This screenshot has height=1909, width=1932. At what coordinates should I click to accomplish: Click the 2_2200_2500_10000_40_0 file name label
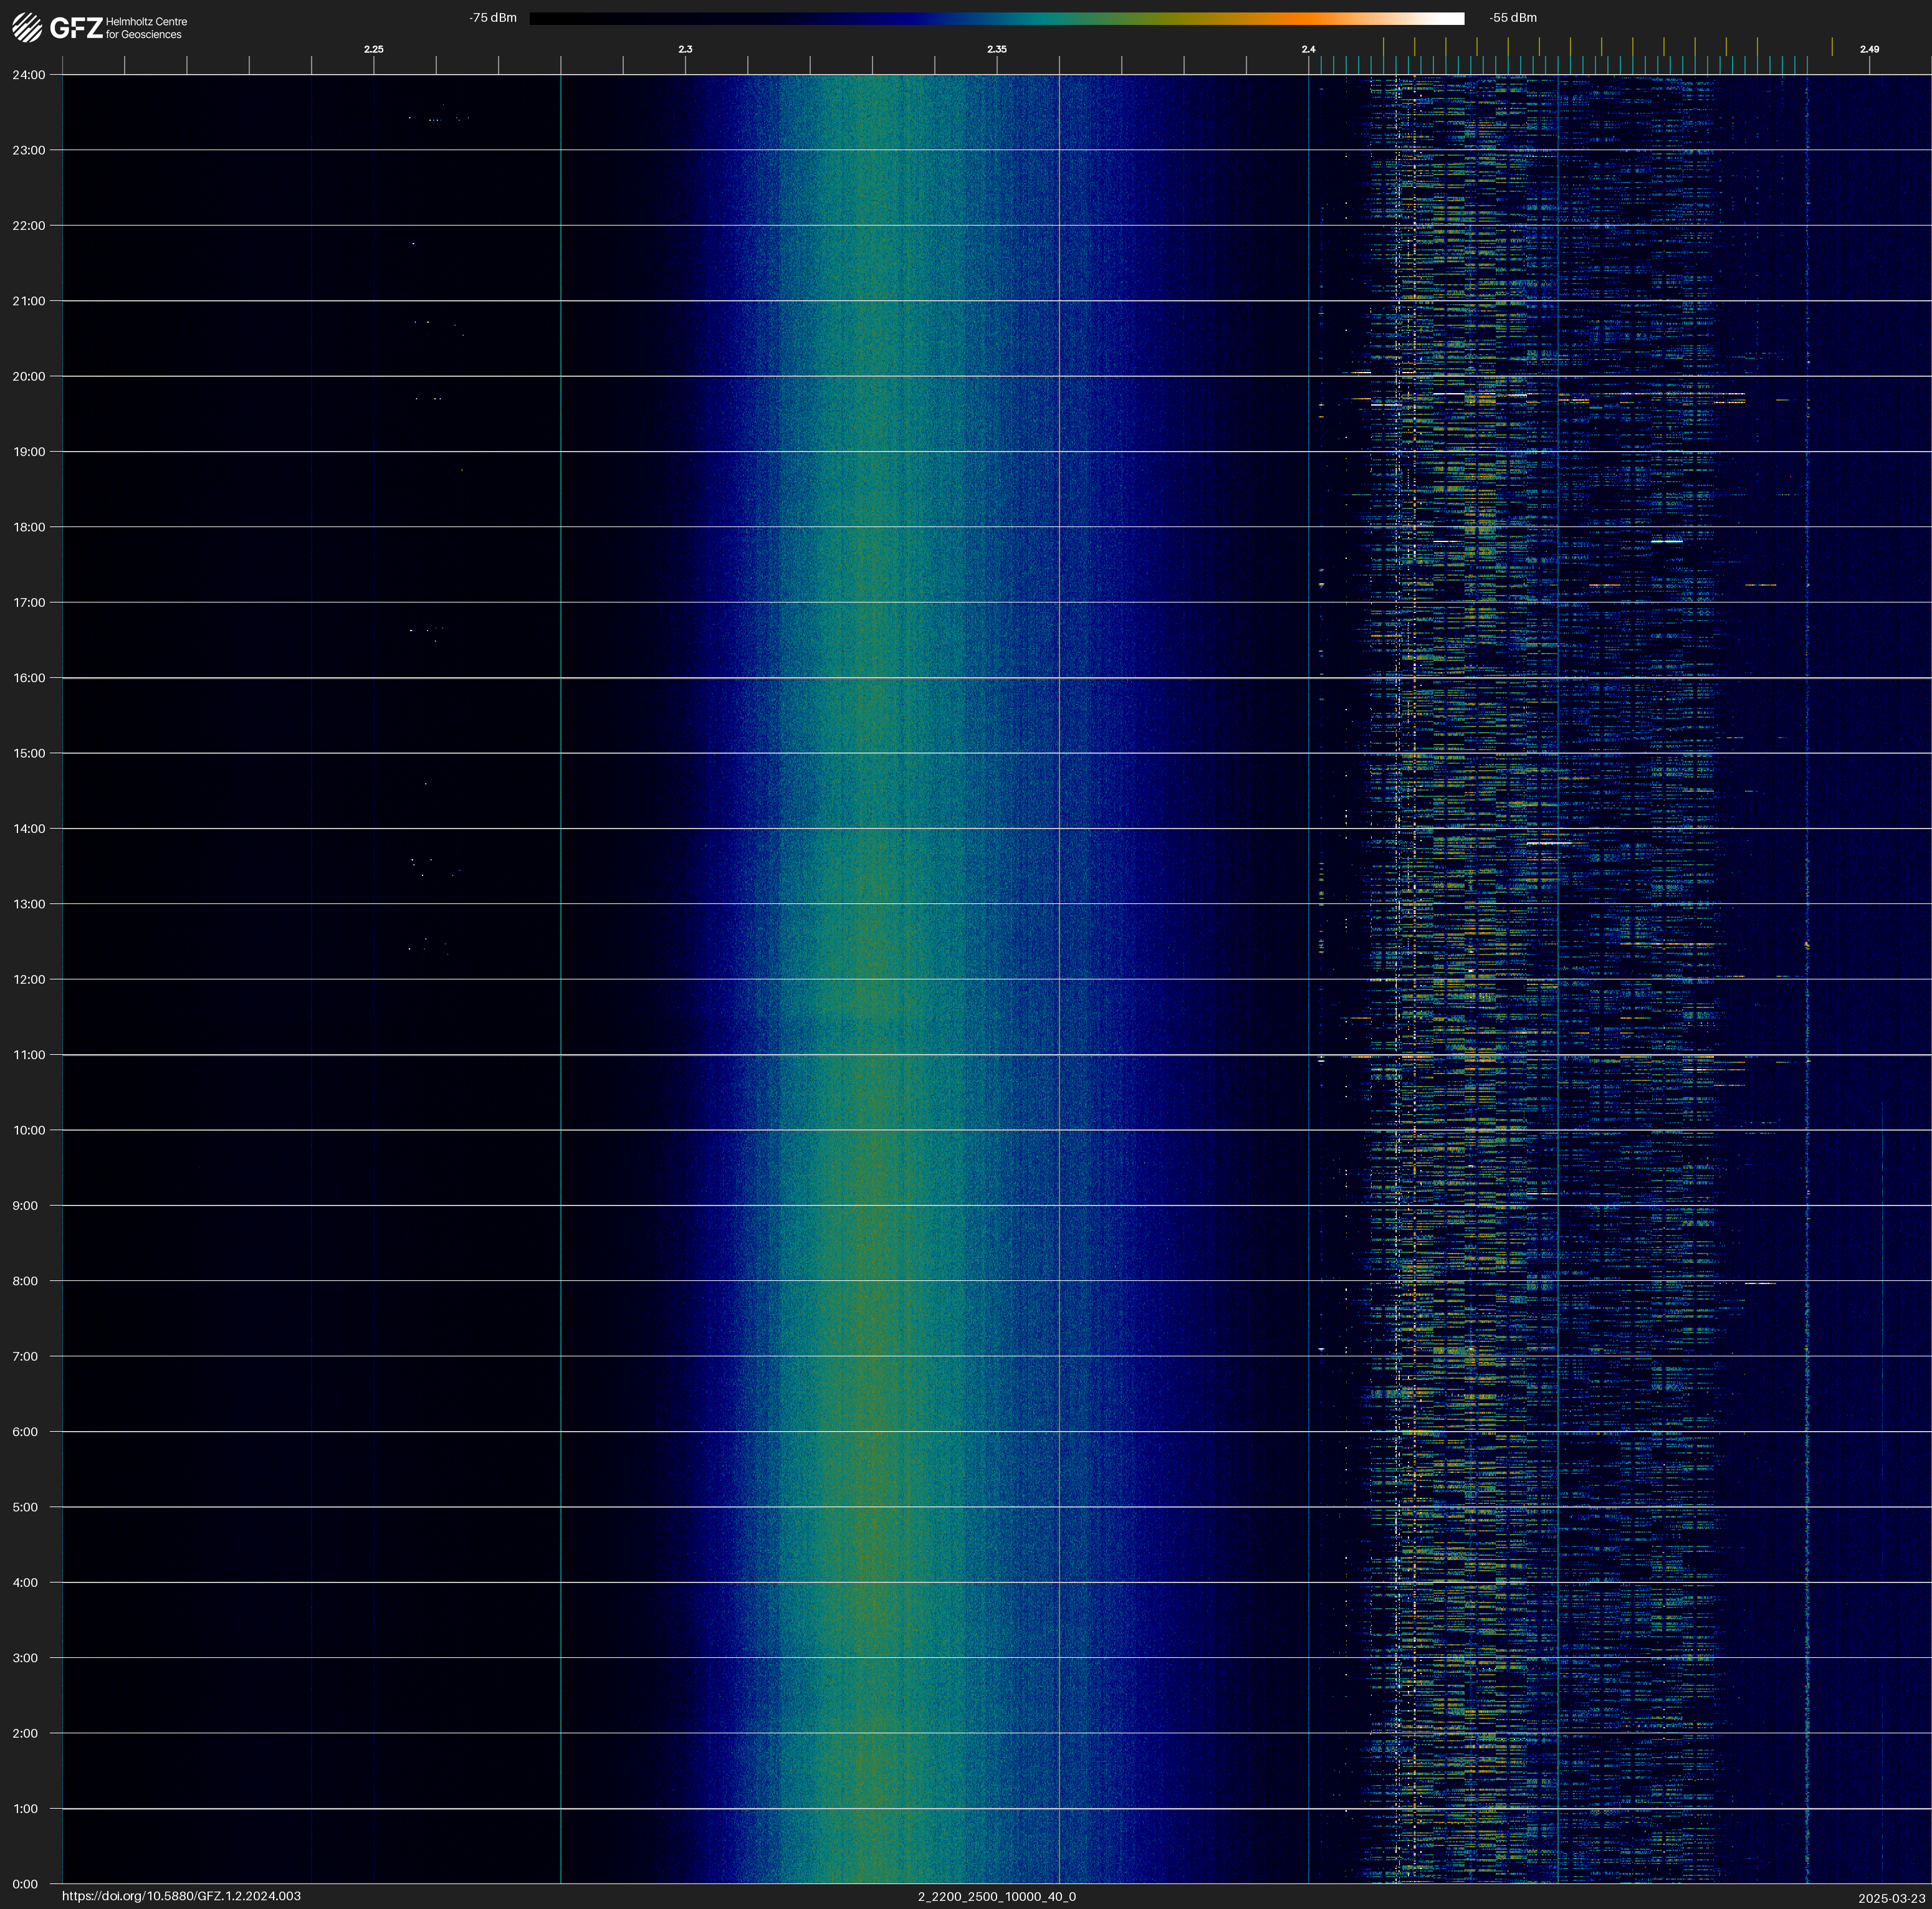(997, 1896)
